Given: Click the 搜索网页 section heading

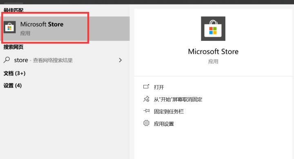Looking at the screenshot, I should 13,47.
